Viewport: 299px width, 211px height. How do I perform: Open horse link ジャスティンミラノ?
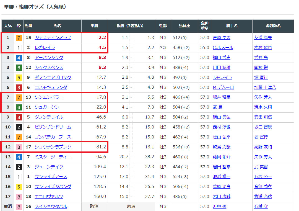[53, 38]
